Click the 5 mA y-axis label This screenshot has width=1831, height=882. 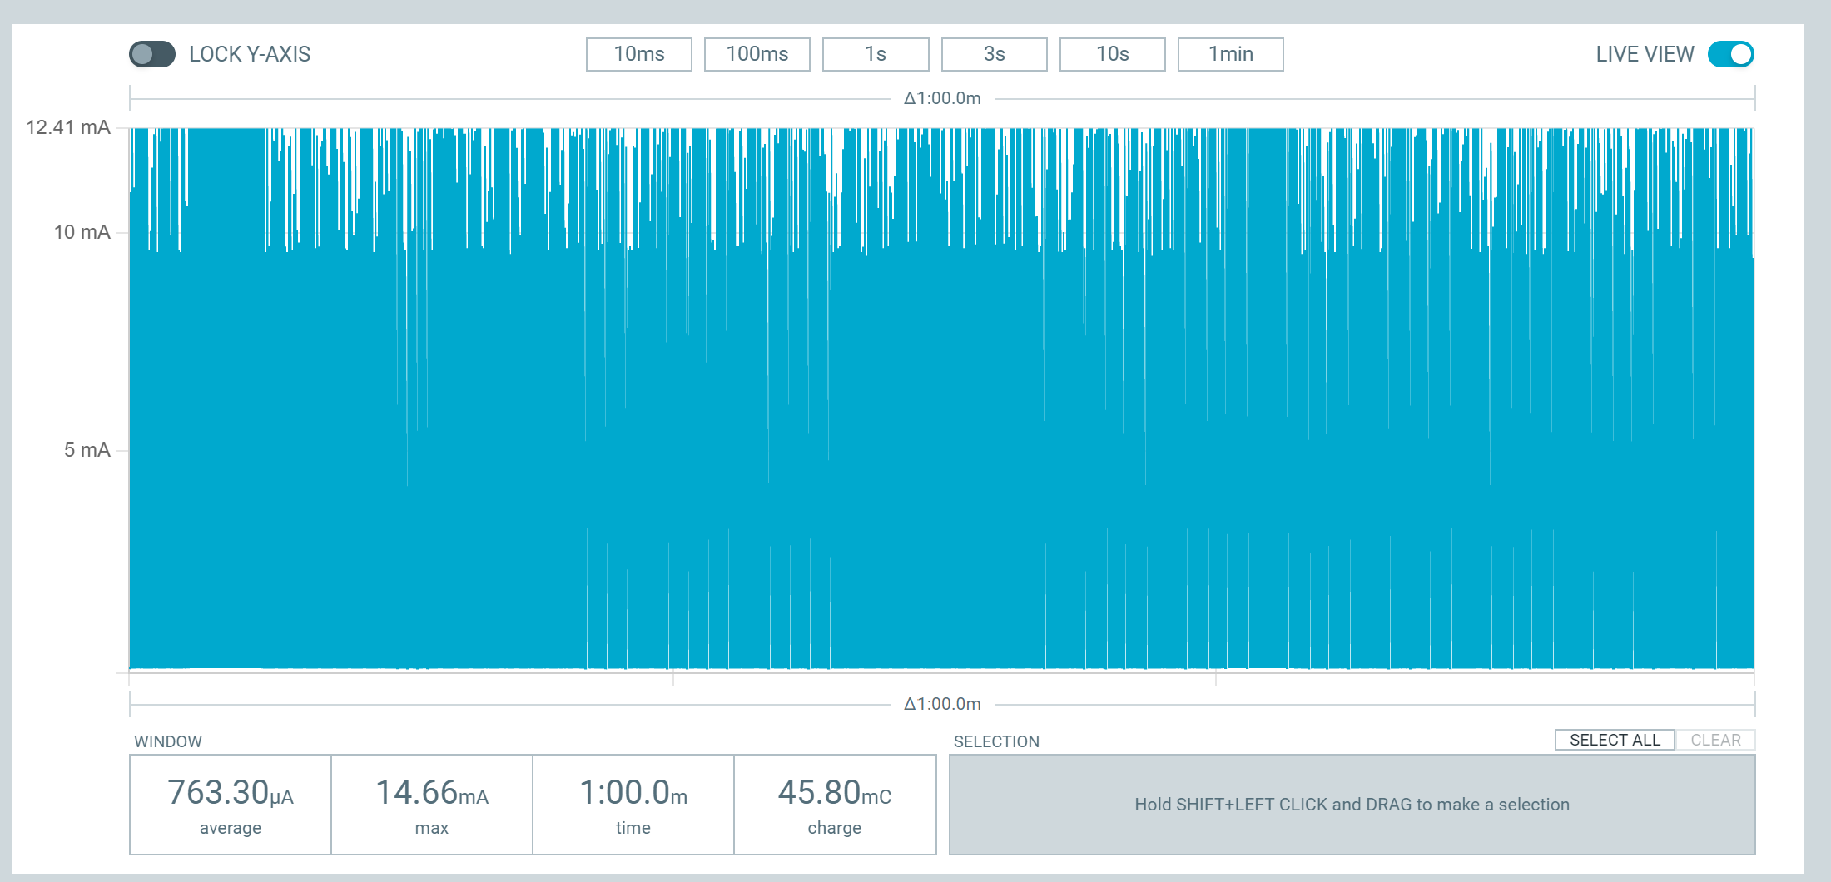(87, 450)
